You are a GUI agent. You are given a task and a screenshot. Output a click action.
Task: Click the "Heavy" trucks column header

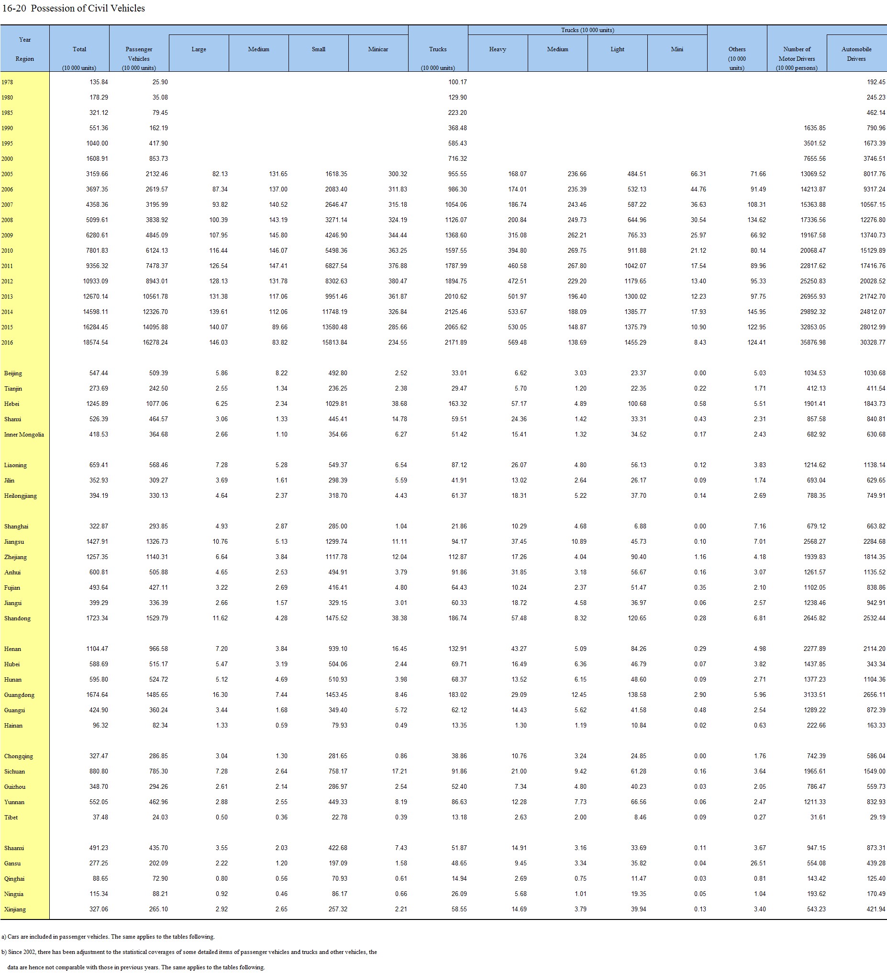[x=498, y=49]
